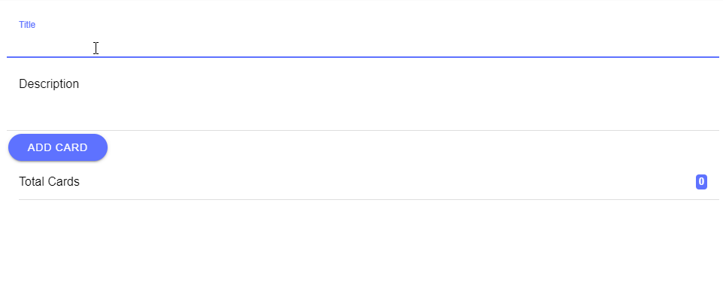Viewport: 723px width, 300px height.
Task: Click the word CARD on the blue button
Action: [71, 147]
